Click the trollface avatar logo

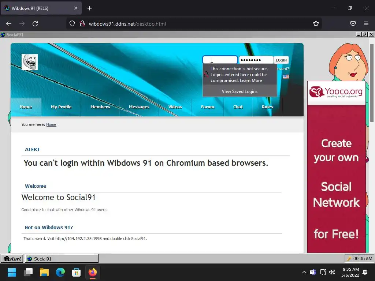point(30,62)
